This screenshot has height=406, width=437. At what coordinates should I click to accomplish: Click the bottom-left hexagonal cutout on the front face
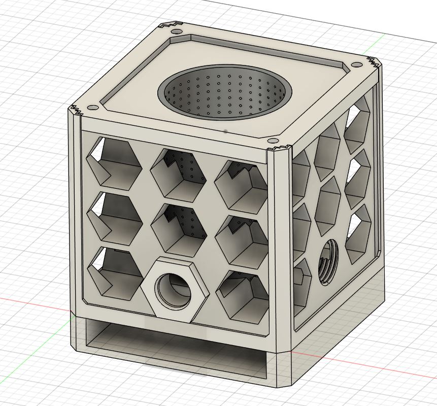pos(114,269)
